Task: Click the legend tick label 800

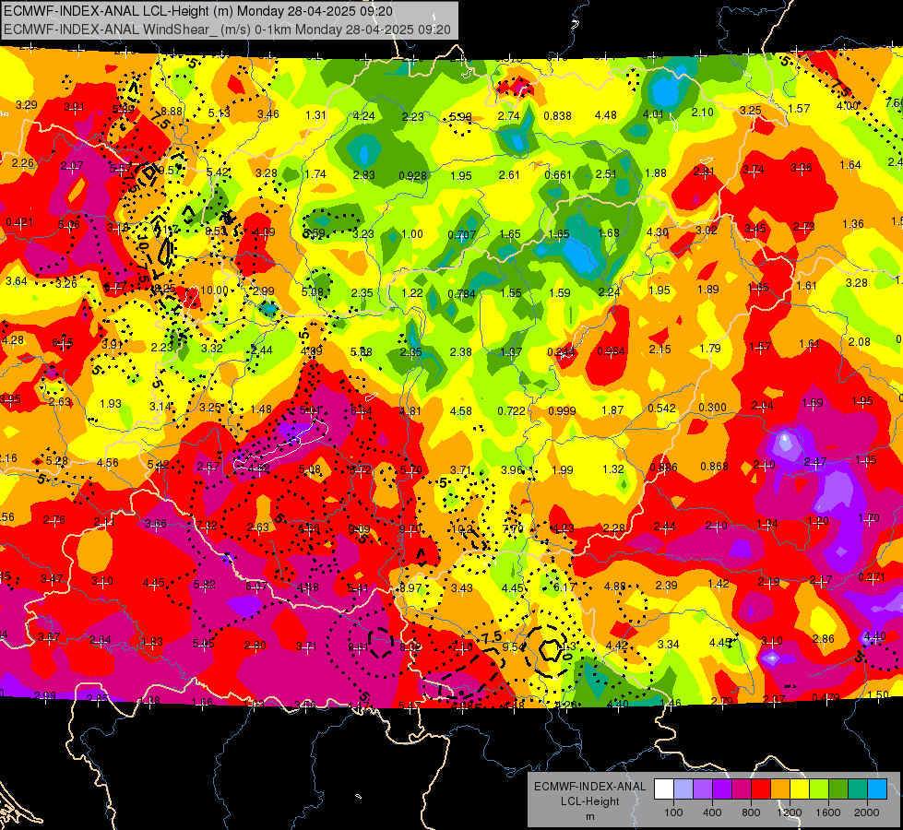Action: click(x=751, y=812)
